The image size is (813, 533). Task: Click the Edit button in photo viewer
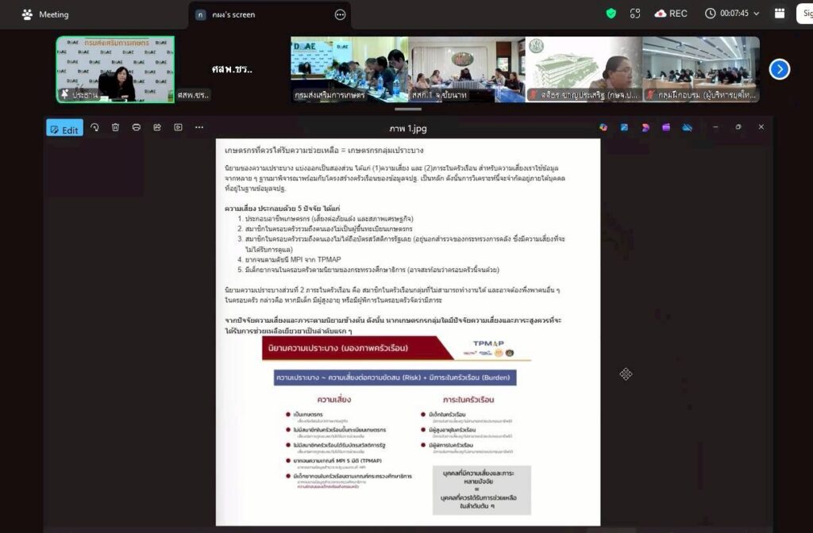[64, 128]
